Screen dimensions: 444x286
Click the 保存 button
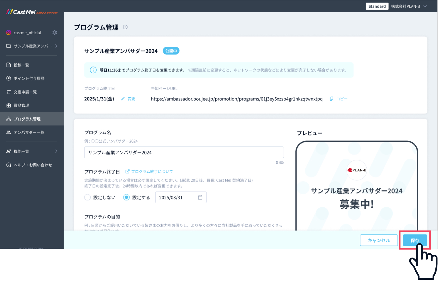coord(415,240)
